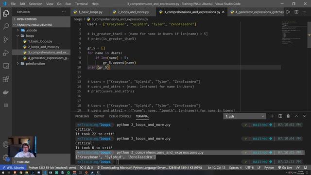
Task: Open errors and warnings count in status bar
Action: click(86, 167)
